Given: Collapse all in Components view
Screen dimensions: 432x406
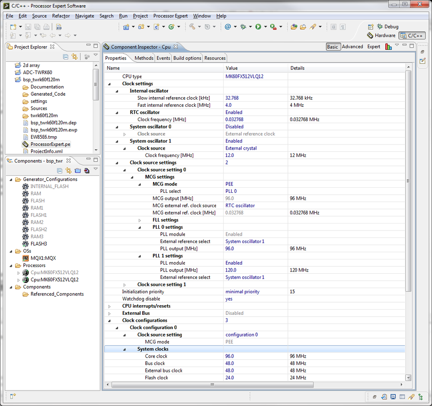Looking at the screenshot, I should (60, 171).
